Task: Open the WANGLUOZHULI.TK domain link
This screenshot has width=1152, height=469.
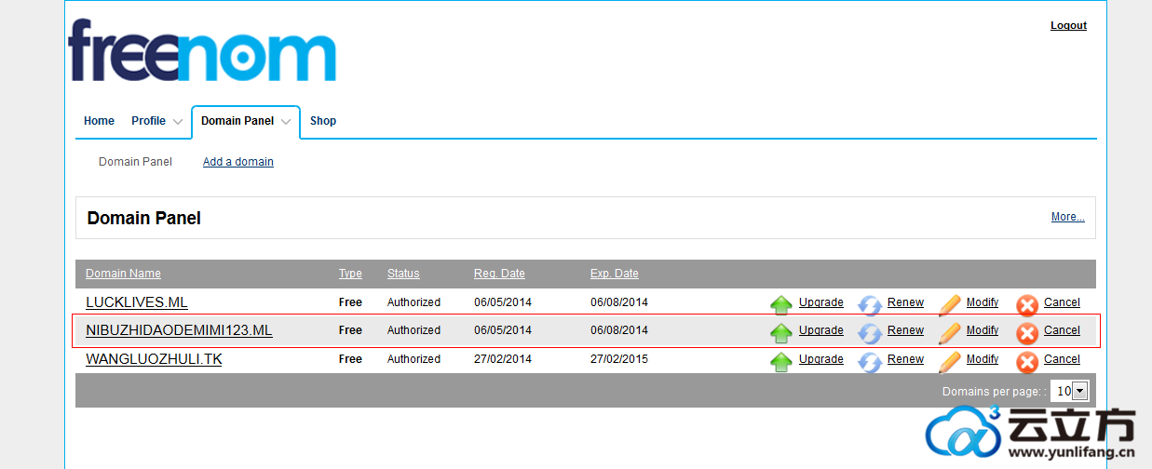Action: tap(154, 359)
